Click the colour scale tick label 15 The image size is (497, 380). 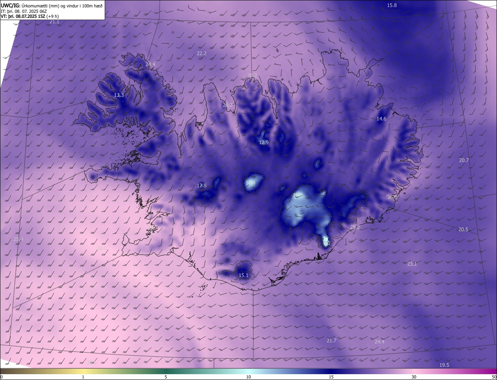tap(331, 377)
